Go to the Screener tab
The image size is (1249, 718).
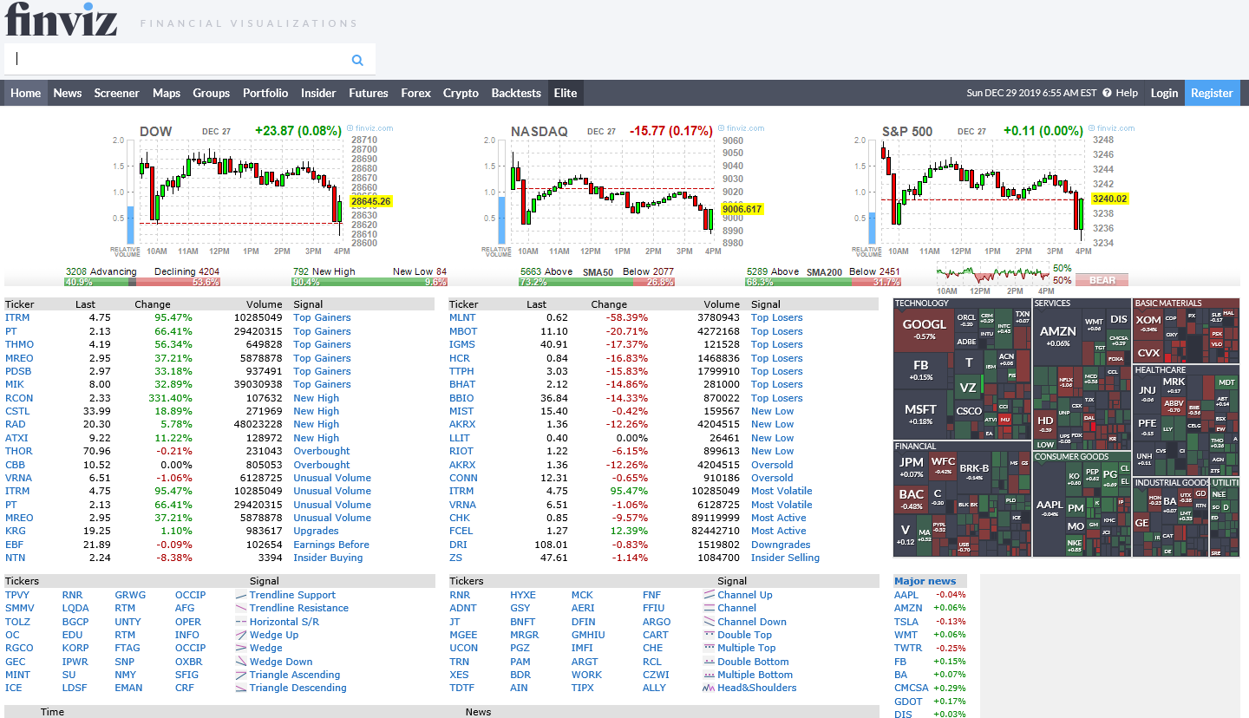click(x=116, y=93)
